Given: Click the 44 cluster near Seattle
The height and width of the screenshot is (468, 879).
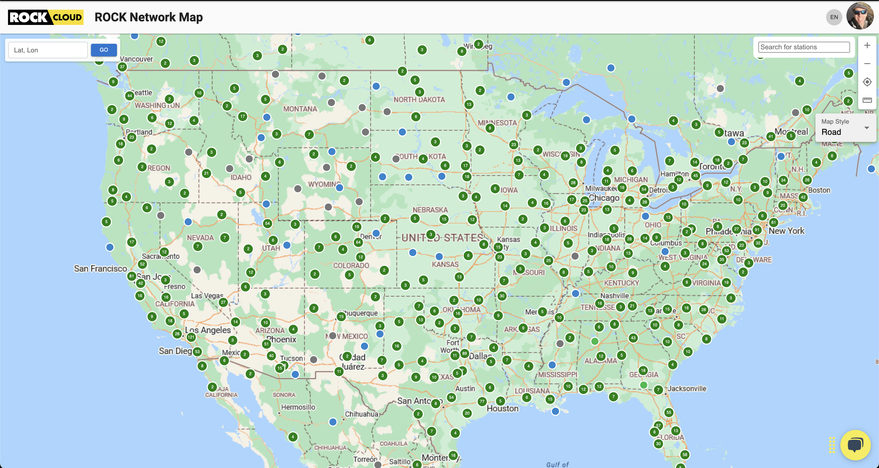Looking at the screenshot, I should click(x=129, y=96).
